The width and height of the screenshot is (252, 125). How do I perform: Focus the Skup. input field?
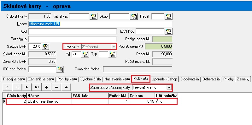tap(119, 16)
